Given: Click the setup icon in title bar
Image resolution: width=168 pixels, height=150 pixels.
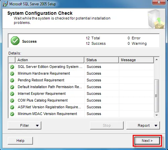Looking at the screenshot, I should tap(5, 4).
